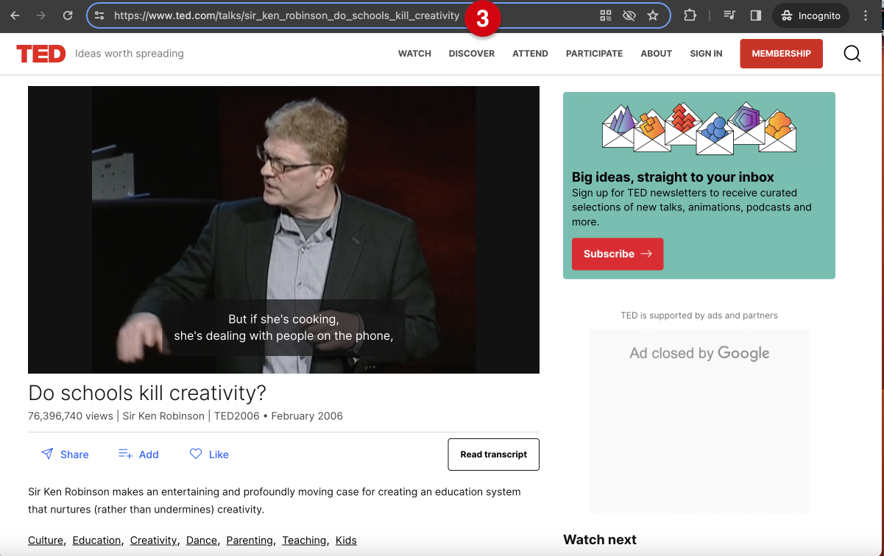Open the Creativity topic link
Viewport: 884px width, 556px height.
point(154,541)
